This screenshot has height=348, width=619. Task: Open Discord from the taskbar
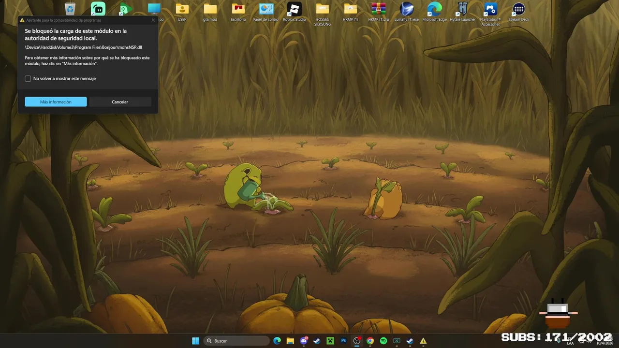pos(304,341)
